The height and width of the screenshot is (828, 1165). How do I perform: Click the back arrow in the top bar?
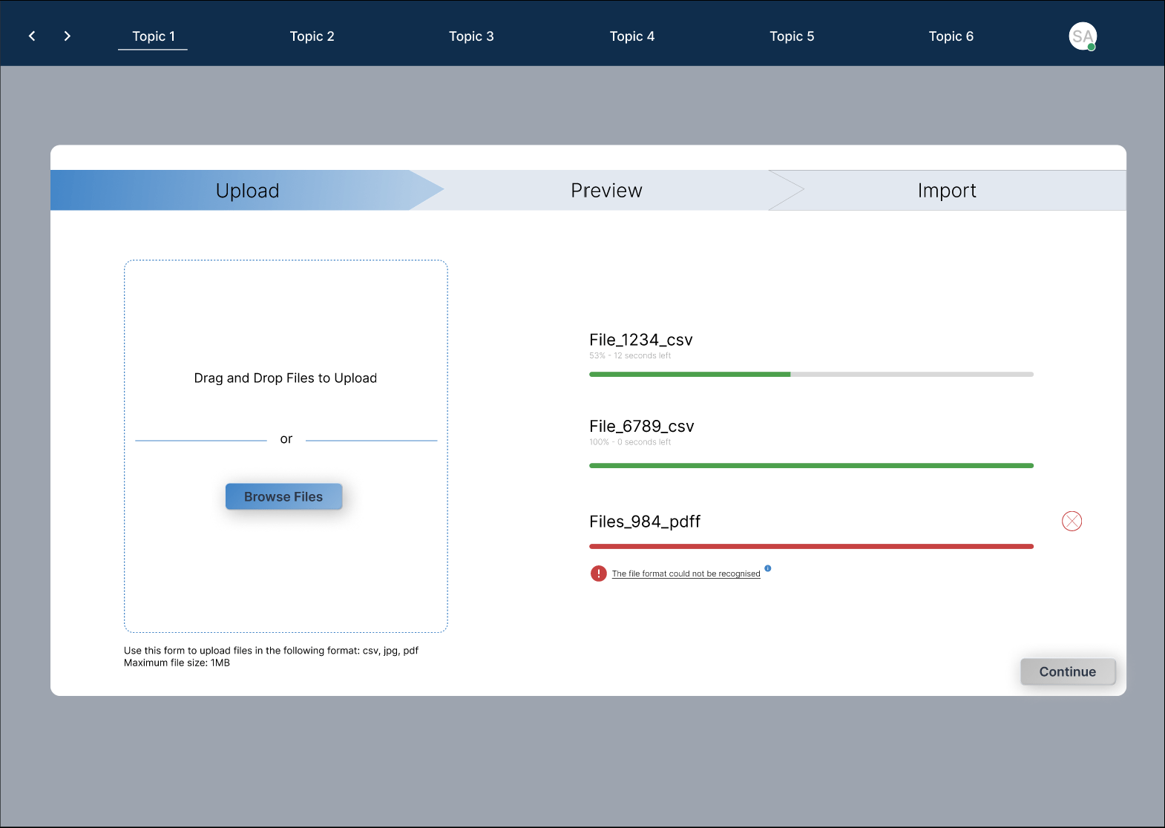32,36
